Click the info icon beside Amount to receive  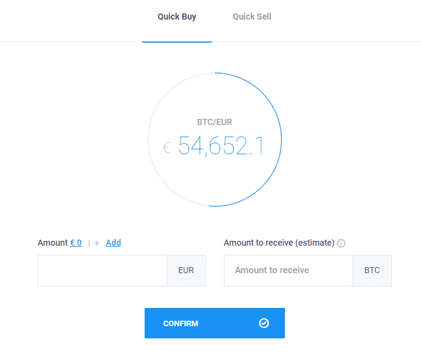[341, 243]
